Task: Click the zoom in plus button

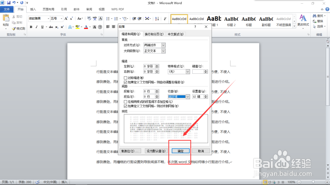Action: coord(327,182)
